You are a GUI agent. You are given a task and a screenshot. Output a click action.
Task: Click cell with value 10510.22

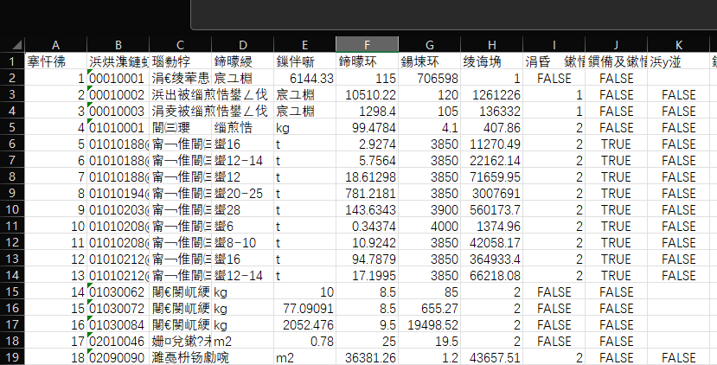click(x=367, y=94)
